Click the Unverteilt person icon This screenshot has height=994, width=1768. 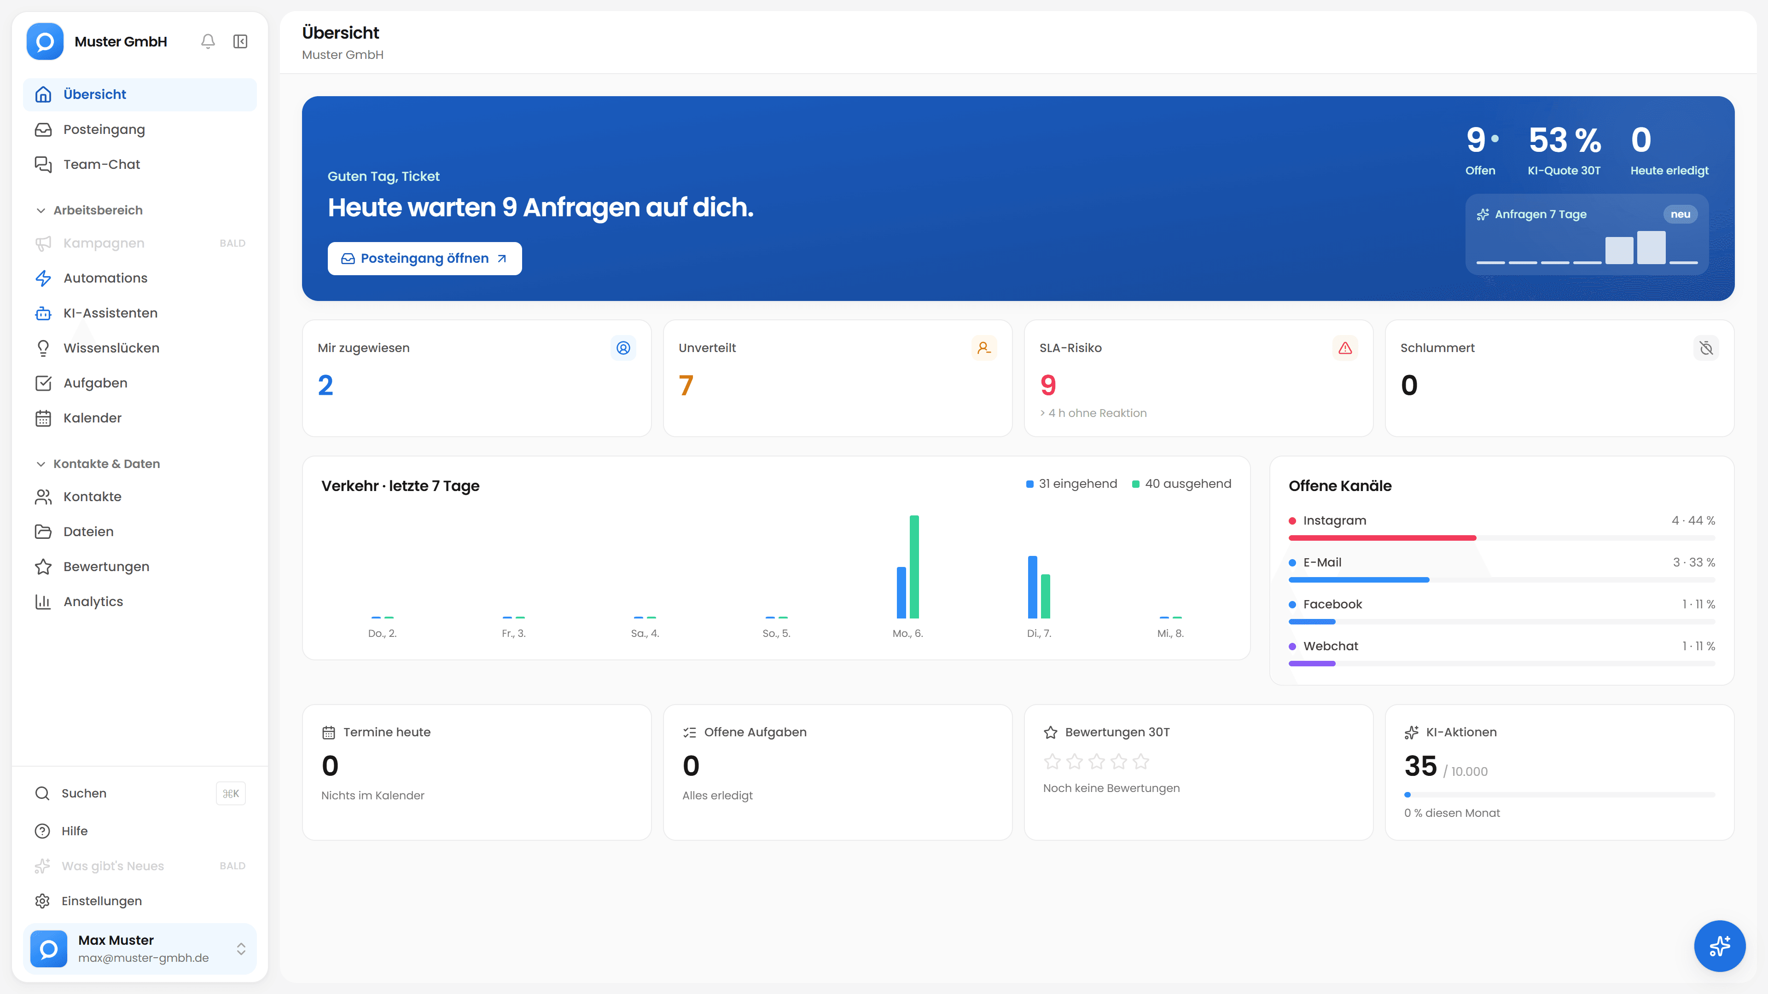(984, 348)
